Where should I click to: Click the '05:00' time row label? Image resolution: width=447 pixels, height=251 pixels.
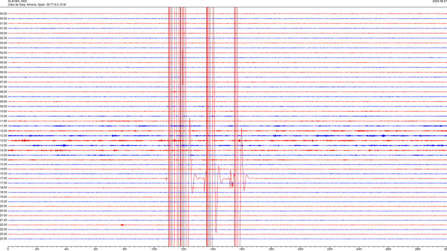click(3, 63)
